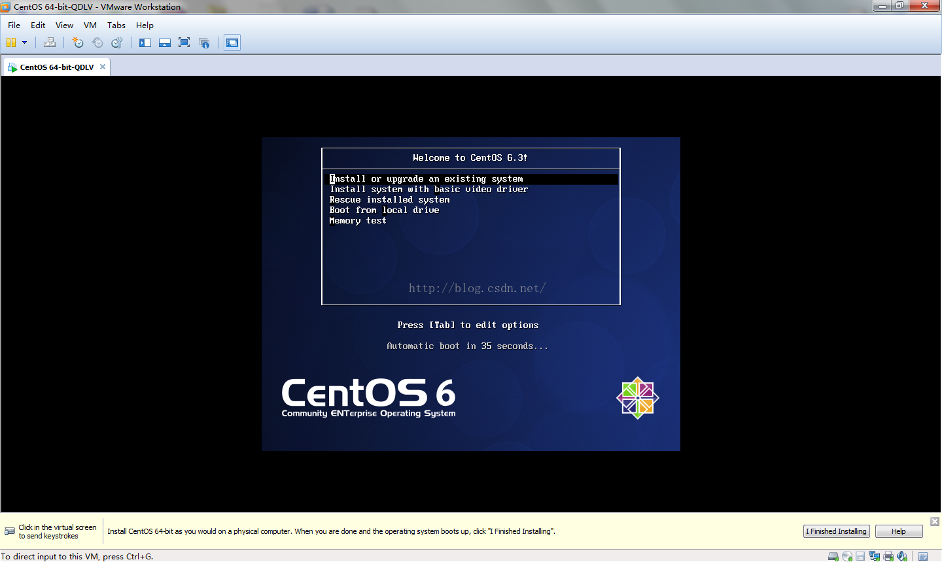Open the File menu

point(14,25)
